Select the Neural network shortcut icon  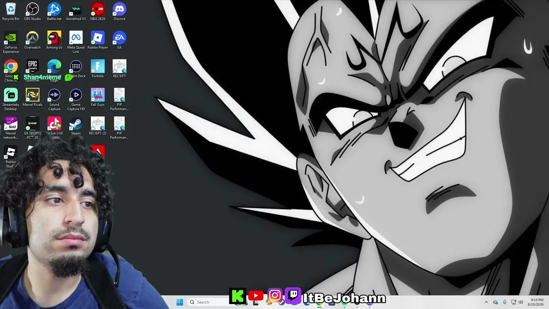coord(11,128)
